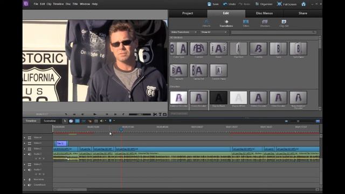
Task: Choose the Tumble Away transition
Action: click(x=218, y=71)
